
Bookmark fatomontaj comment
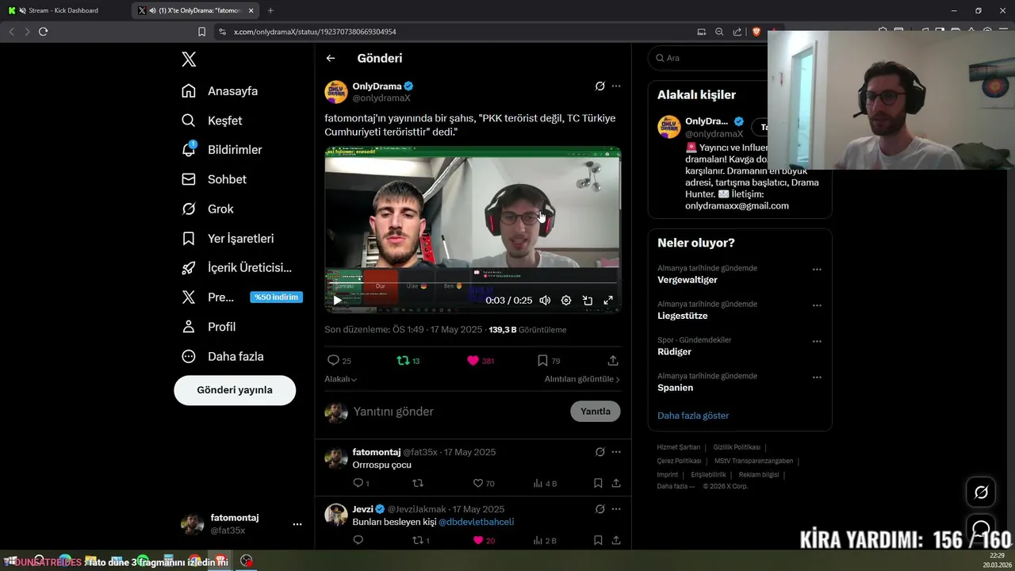pyautogui.click(x=598, y=483)
